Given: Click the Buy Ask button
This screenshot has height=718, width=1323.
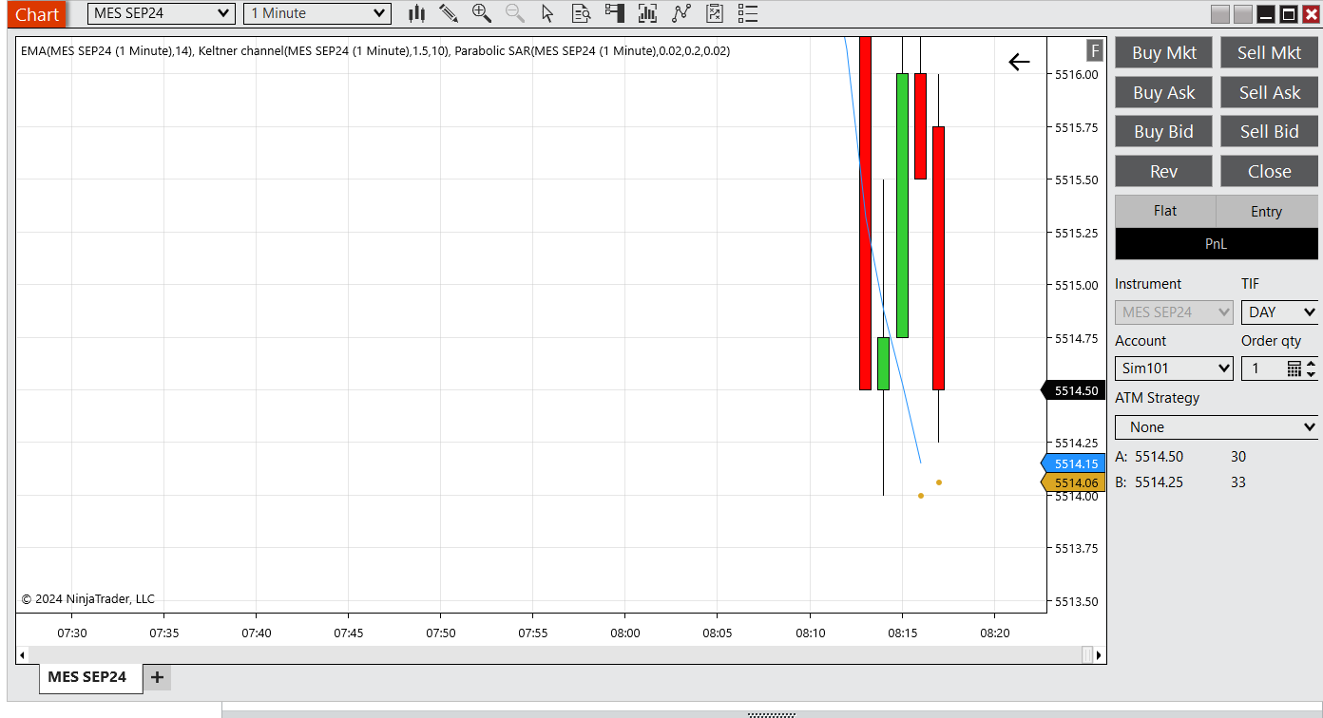Looking at the screenshot, I should pos(1164,93).
